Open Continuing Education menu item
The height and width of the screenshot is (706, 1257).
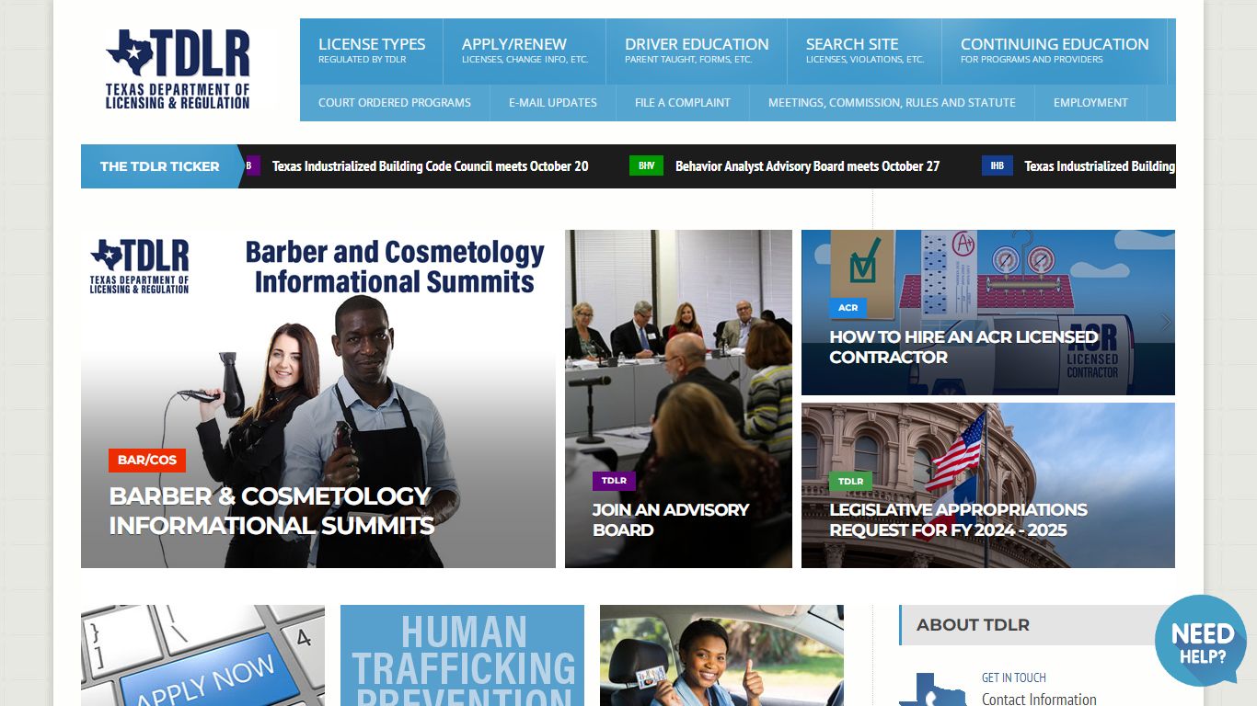pyautogui.click(x=1055, y=51)
